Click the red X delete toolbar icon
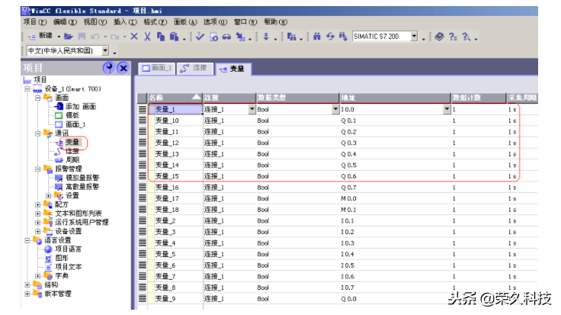This screenshot has height=315, width=561. pyautogui.click(x=134, y=37)
